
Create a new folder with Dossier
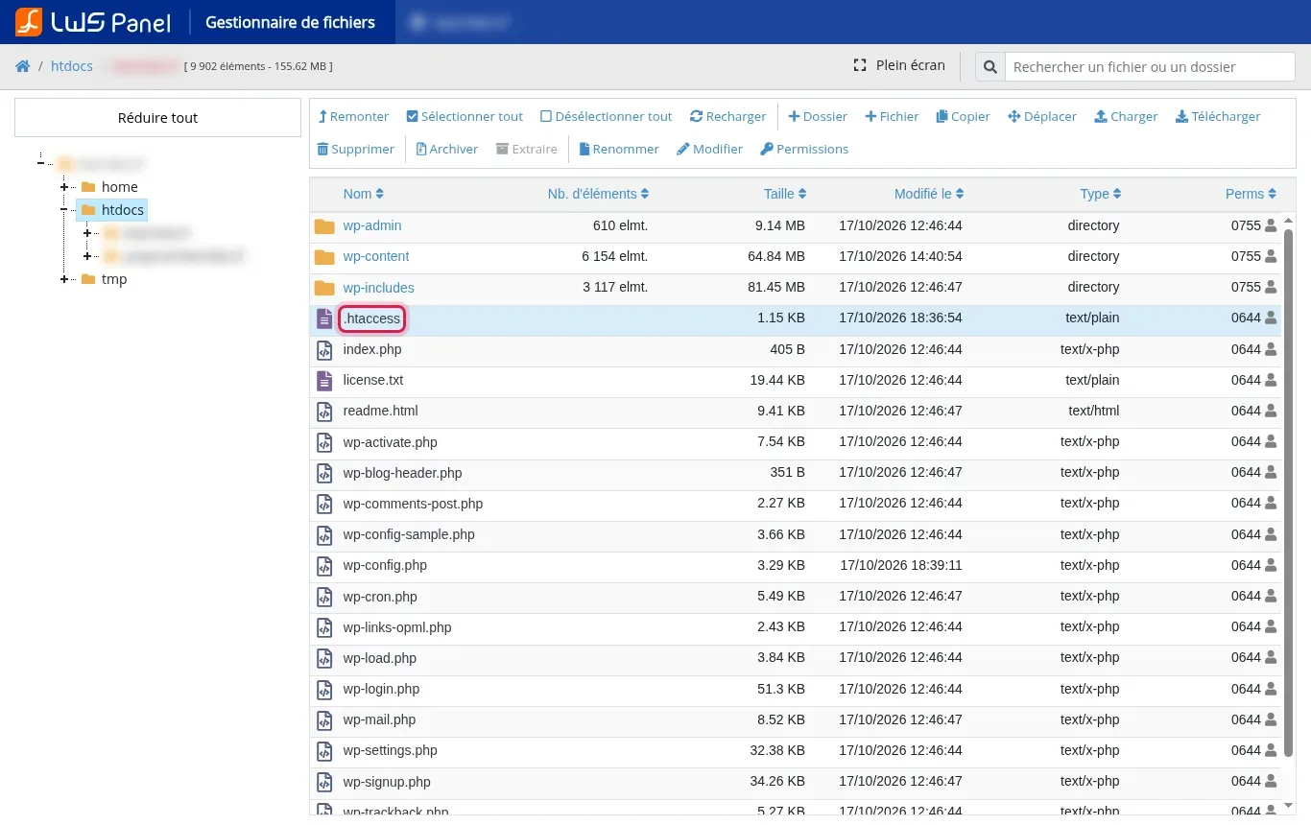tap(818, 116)
